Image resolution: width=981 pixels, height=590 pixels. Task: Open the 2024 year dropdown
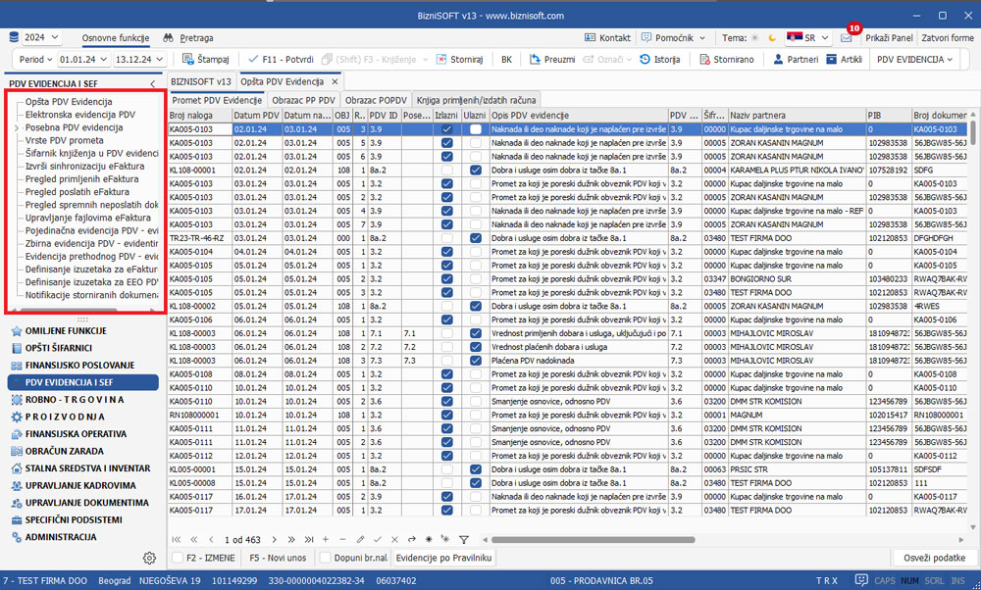[39, 37]
